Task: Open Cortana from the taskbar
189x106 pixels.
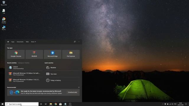Action: click(x=41, y=104)
